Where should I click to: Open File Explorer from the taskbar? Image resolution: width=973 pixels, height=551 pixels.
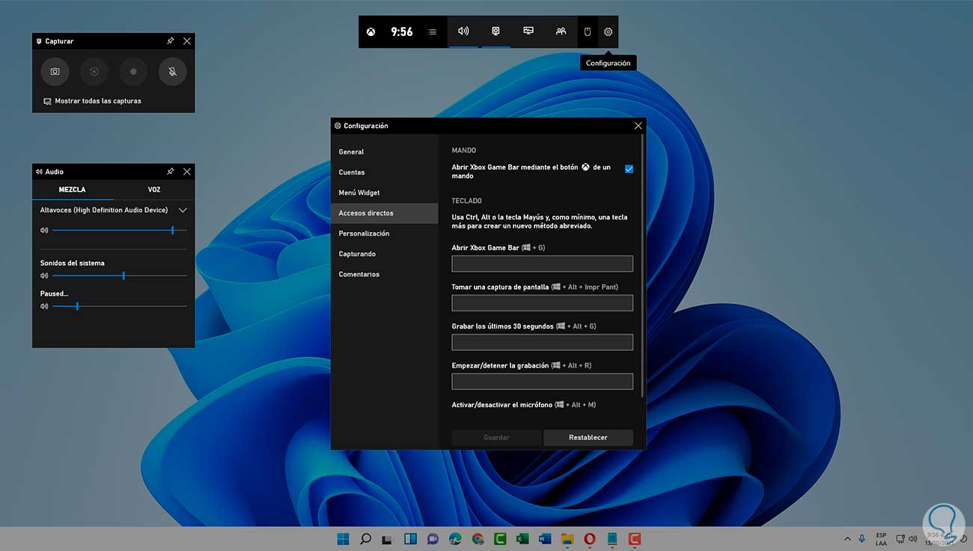[x=567, y=539]
